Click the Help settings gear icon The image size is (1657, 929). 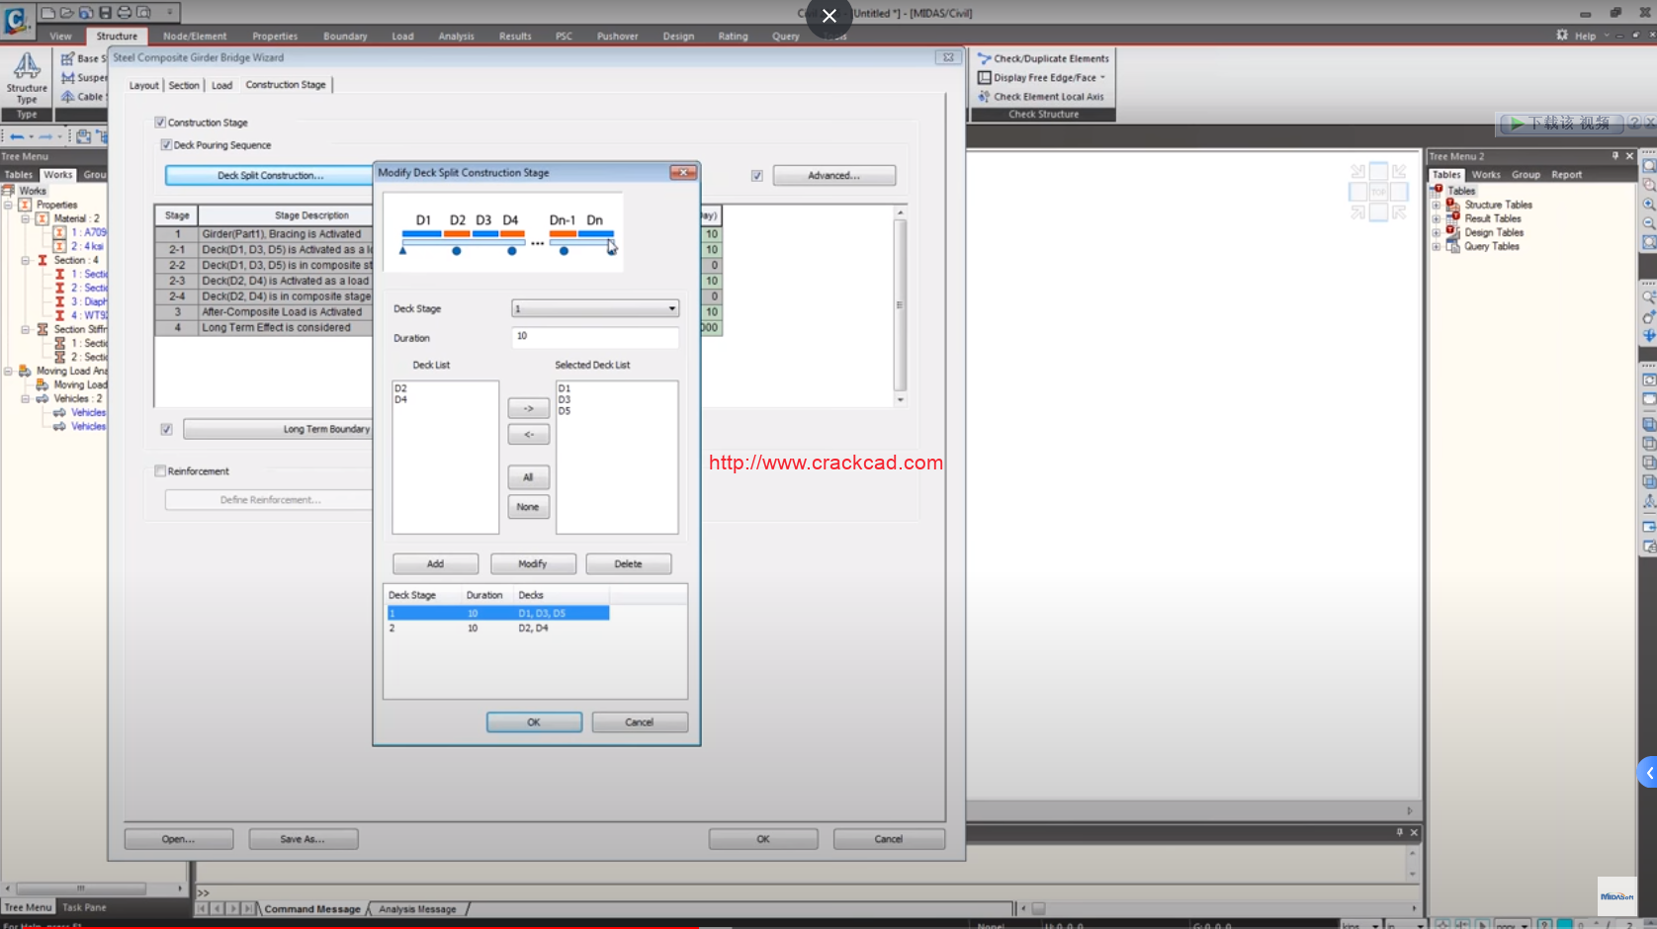tap(1562, 35)
